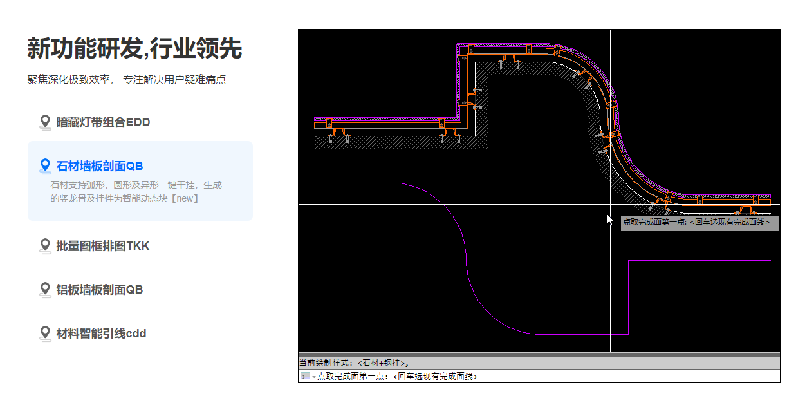Click the pin icon beside 铝板墙板剖面QB

tap(45, 290)
